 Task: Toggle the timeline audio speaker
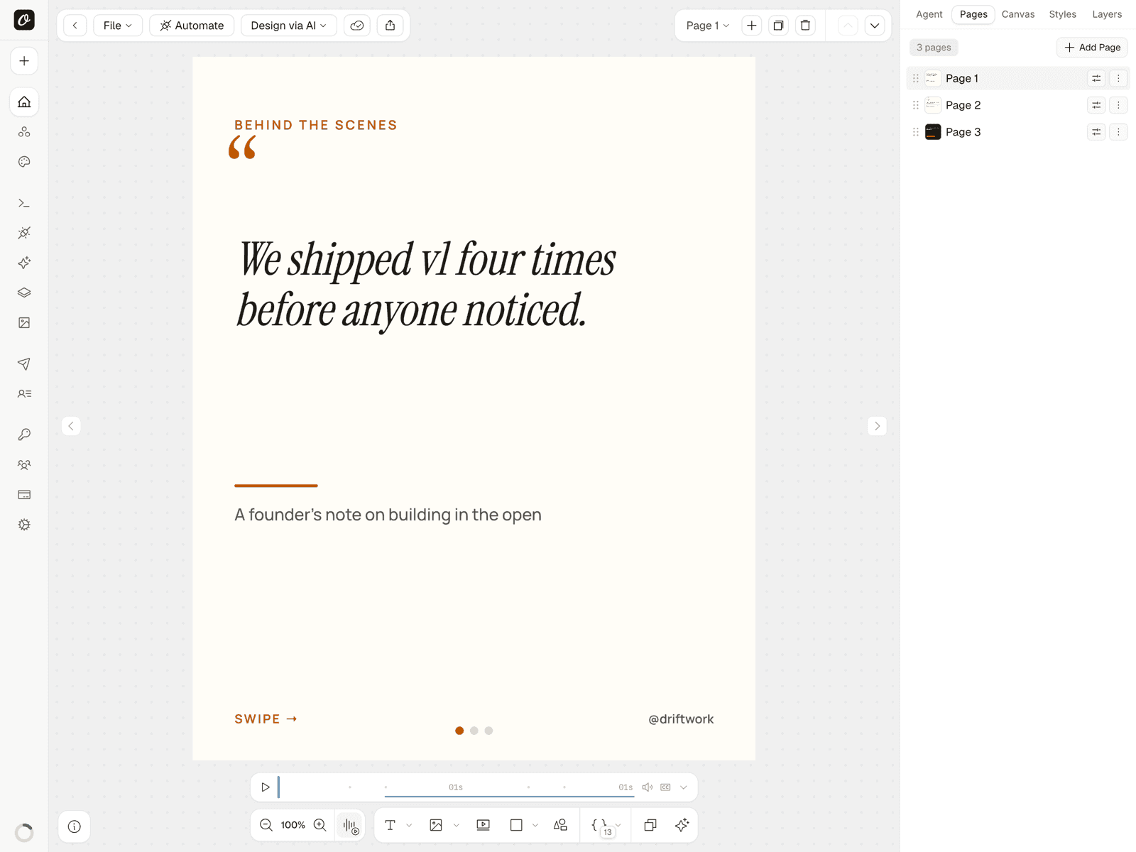[x=648, y=787]
